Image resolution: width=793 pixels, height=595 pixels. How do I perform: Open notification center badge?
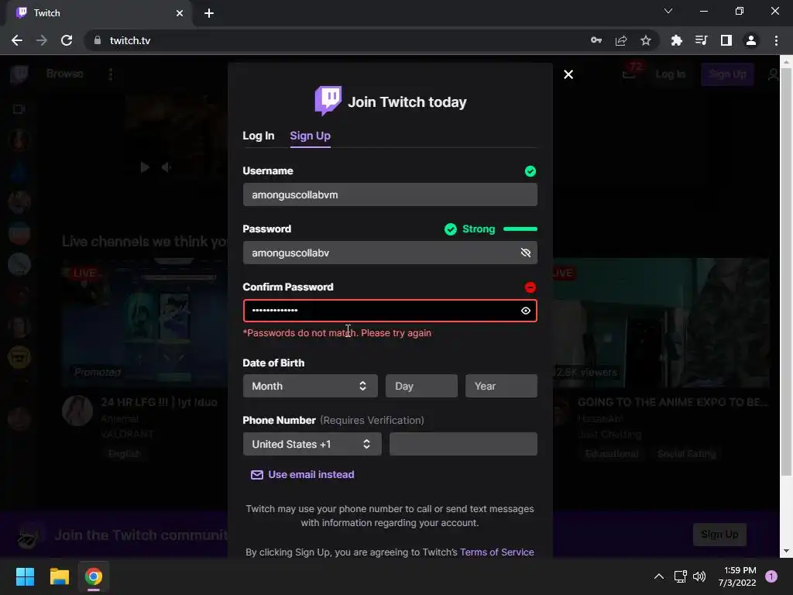point(771,576)
